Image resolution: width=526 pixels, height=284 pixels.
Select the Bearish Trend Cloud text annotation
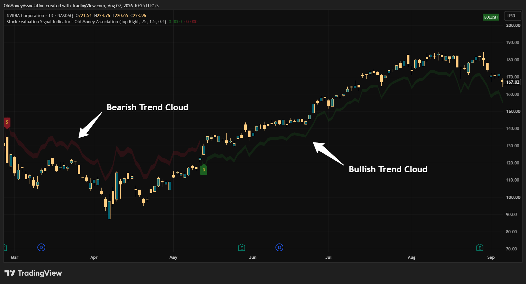(147, 107)
